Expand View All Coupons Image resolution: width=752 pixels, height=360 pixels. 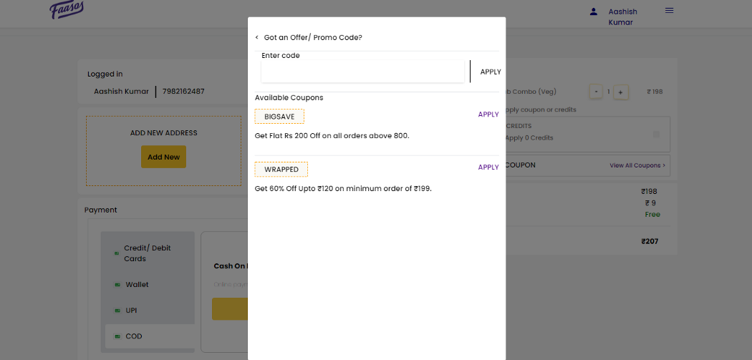pos(637,165)
